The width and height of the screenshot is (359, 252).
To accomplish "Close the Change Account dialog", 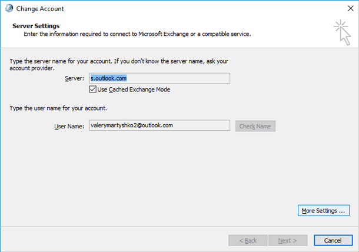I will coord(350,8).
